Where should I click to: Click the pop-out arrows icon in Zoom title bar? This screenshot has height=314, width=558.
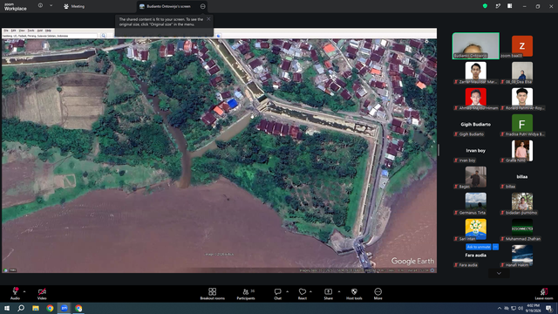pos(498,6)
